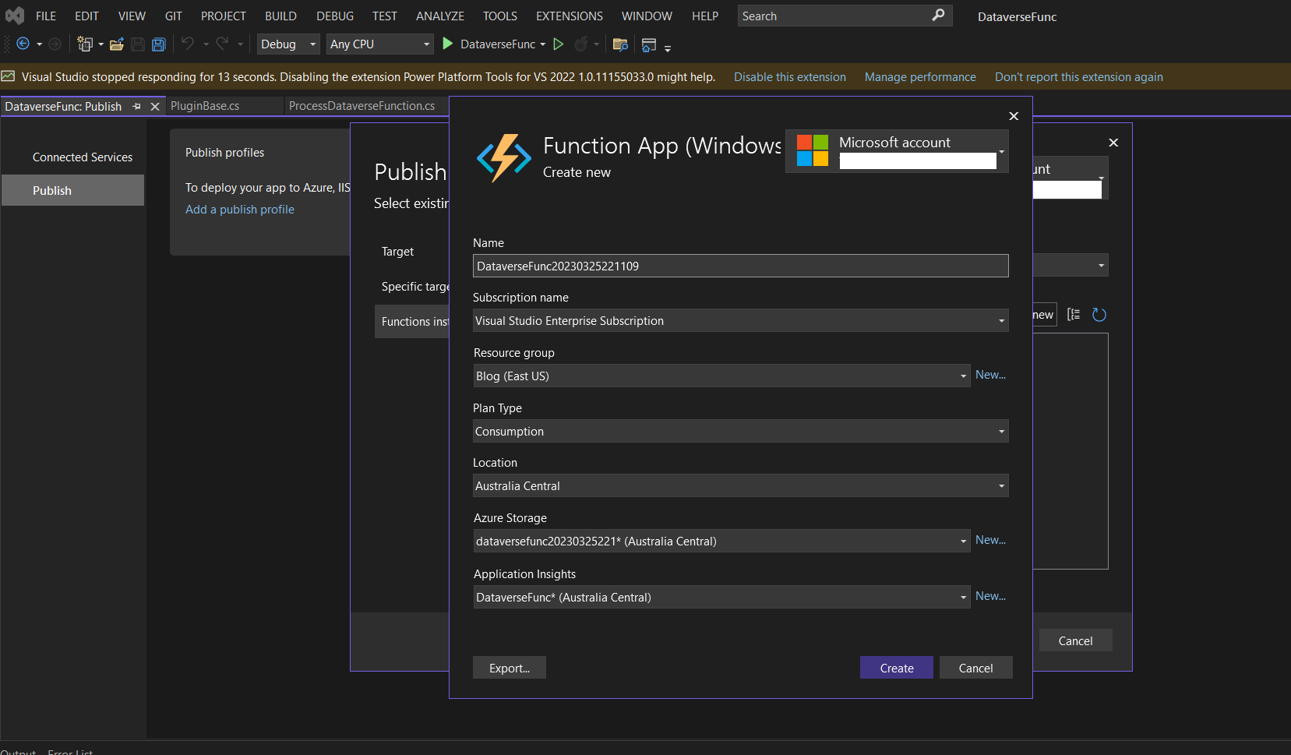Click the browser window home icon in toolbar
The image size is (1291, 755).
[648, 45]
